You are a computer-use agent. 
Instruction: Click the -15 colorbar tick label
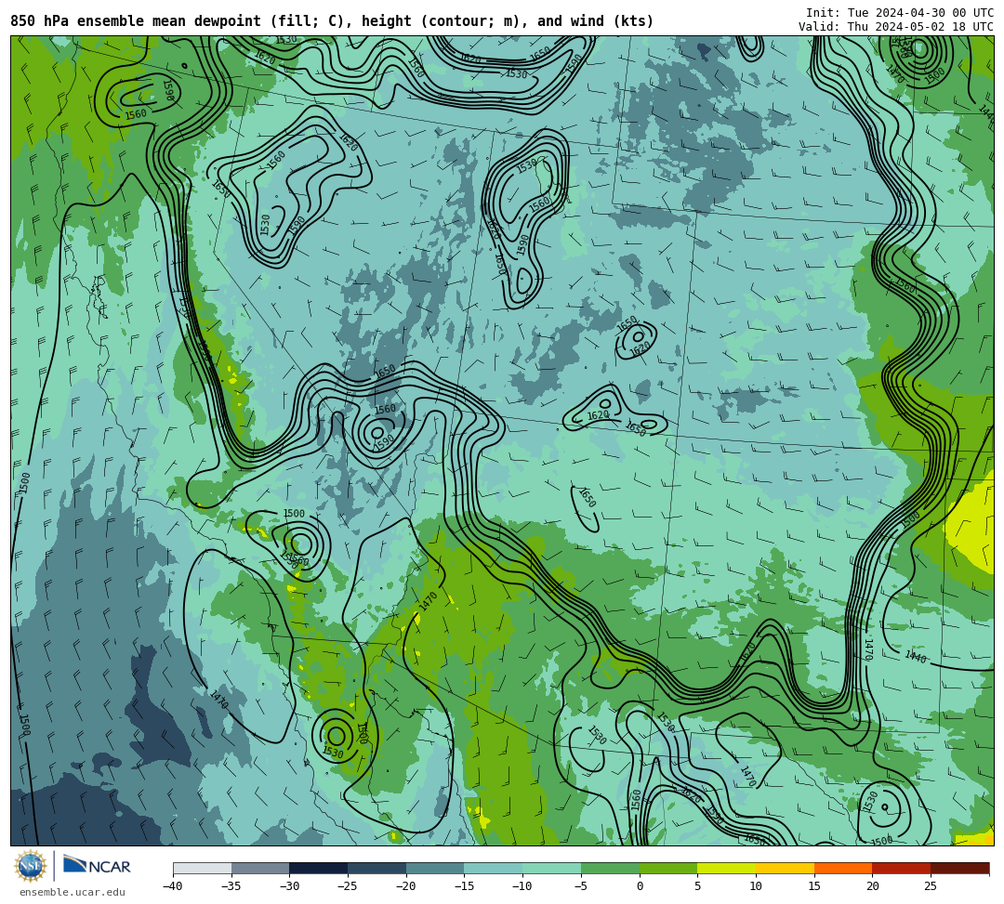click(x=464, y=886)
